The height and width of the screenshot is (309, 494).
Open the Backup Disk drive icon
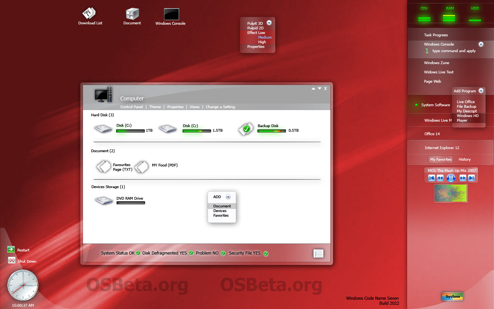[x=245, y=129]
